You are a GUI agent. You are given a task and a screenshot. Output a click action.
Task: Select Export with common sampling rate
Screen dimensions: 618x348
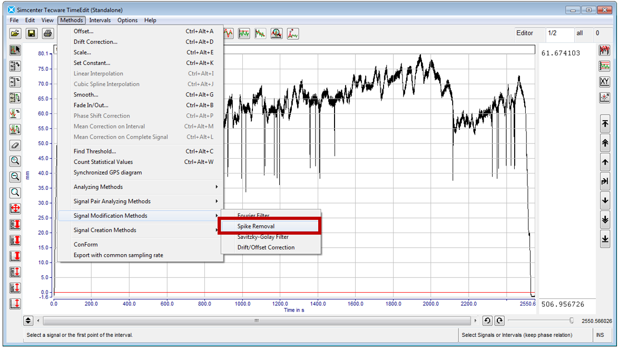pos(140,255)
